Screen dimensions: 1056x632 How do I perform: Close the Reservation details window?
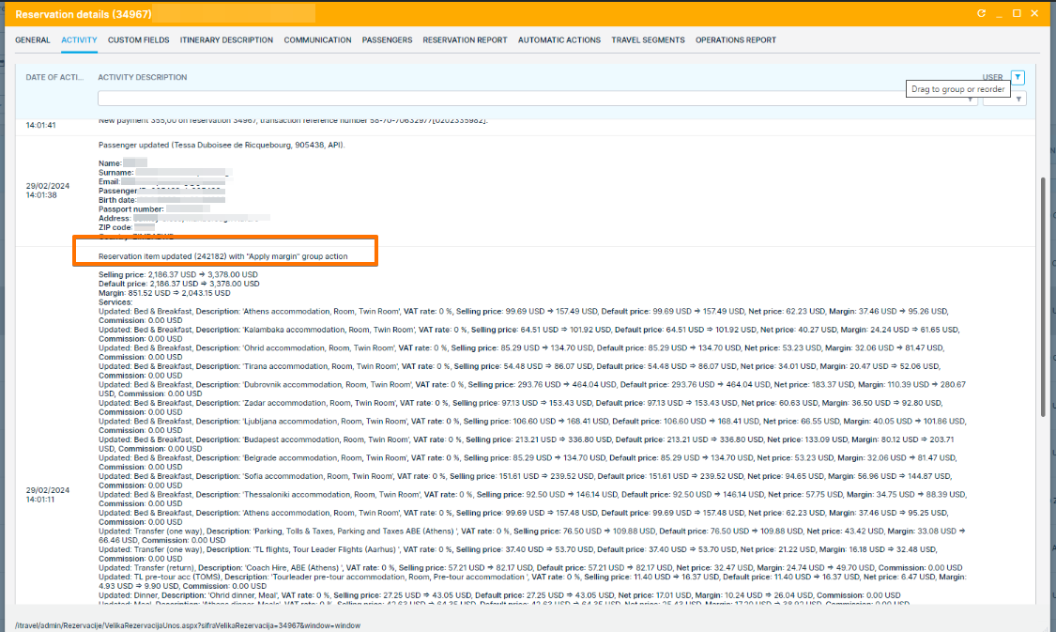(x=1035, y=13)
